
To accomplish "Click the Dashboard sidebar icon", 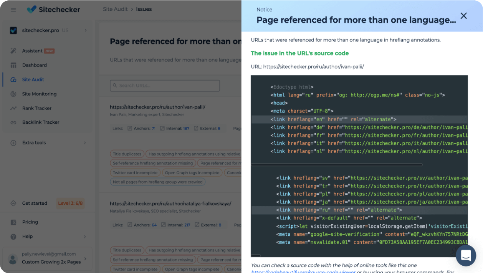I will click(13, 65).
